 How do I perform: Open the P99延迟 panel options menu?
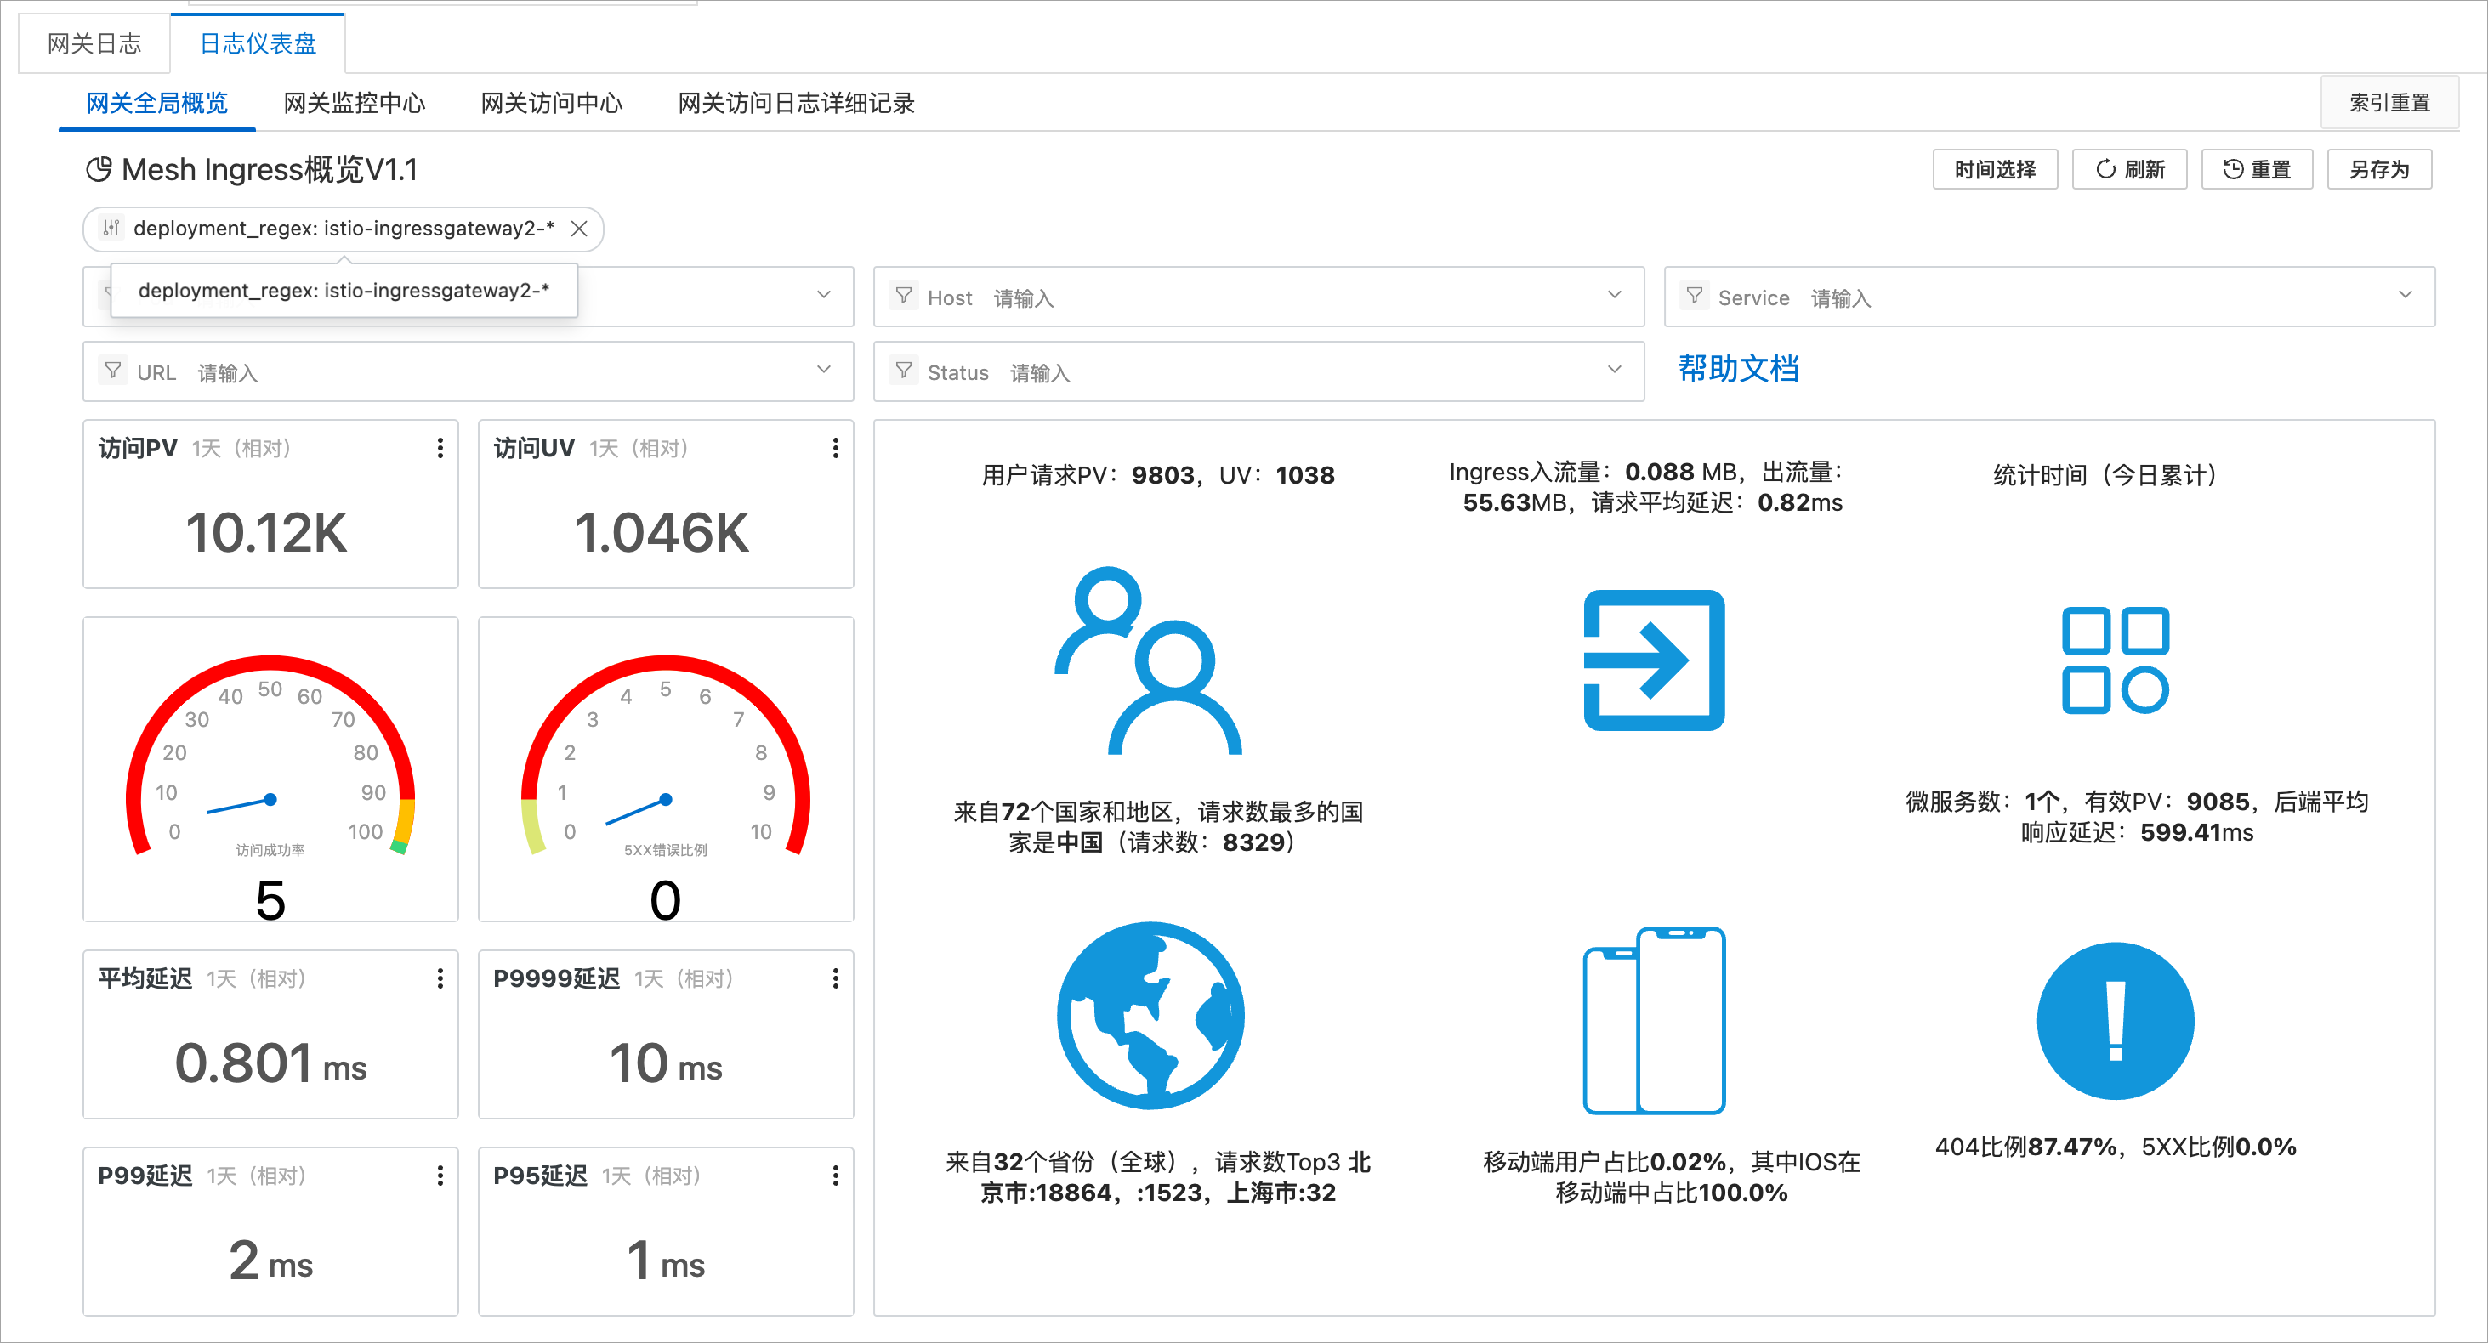[440, 1175]
